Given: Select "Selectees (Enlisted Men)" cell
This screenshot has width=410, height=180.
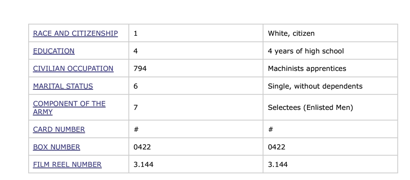Looking at the screenshot, I should coord(310,108).
